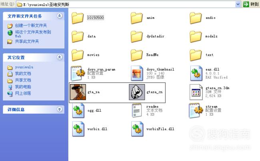Viewport: 260px width, 161px height.
Task: Click the 其它位置 panel title
Action: coord(16,58)
